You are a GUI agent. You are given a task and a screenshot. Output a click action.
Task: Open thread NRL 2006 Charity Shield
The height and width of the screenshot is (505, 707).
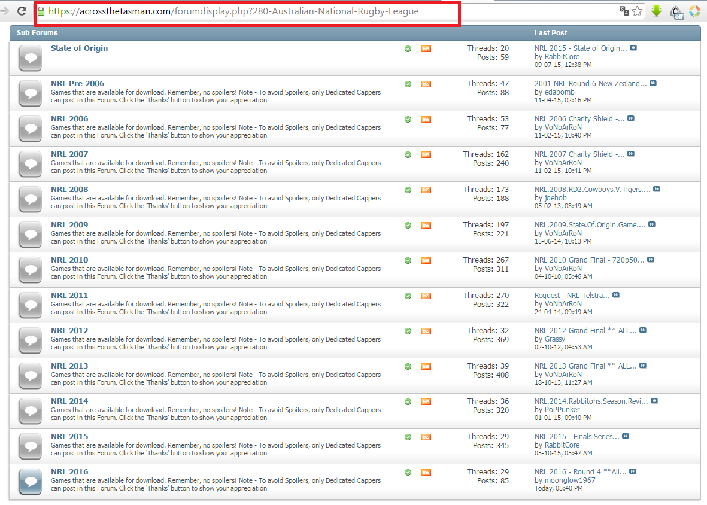point(580,119)
